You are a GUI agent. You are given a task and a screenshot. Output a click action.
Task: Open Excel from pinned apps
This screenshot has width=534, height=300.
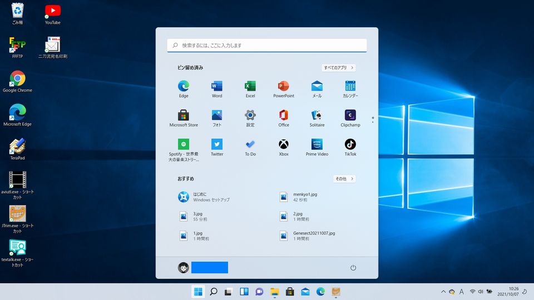(250, 86)
